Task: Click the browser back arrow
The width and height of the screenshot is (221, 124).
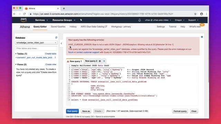Action: [x=15, y=14]
